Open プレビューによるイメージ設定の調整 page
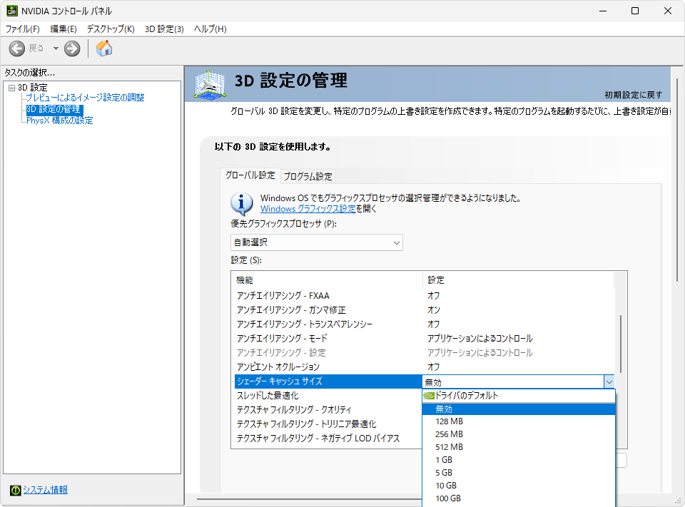Image resolution: width=685 pixels, height=507 pixels. point(85,98)
